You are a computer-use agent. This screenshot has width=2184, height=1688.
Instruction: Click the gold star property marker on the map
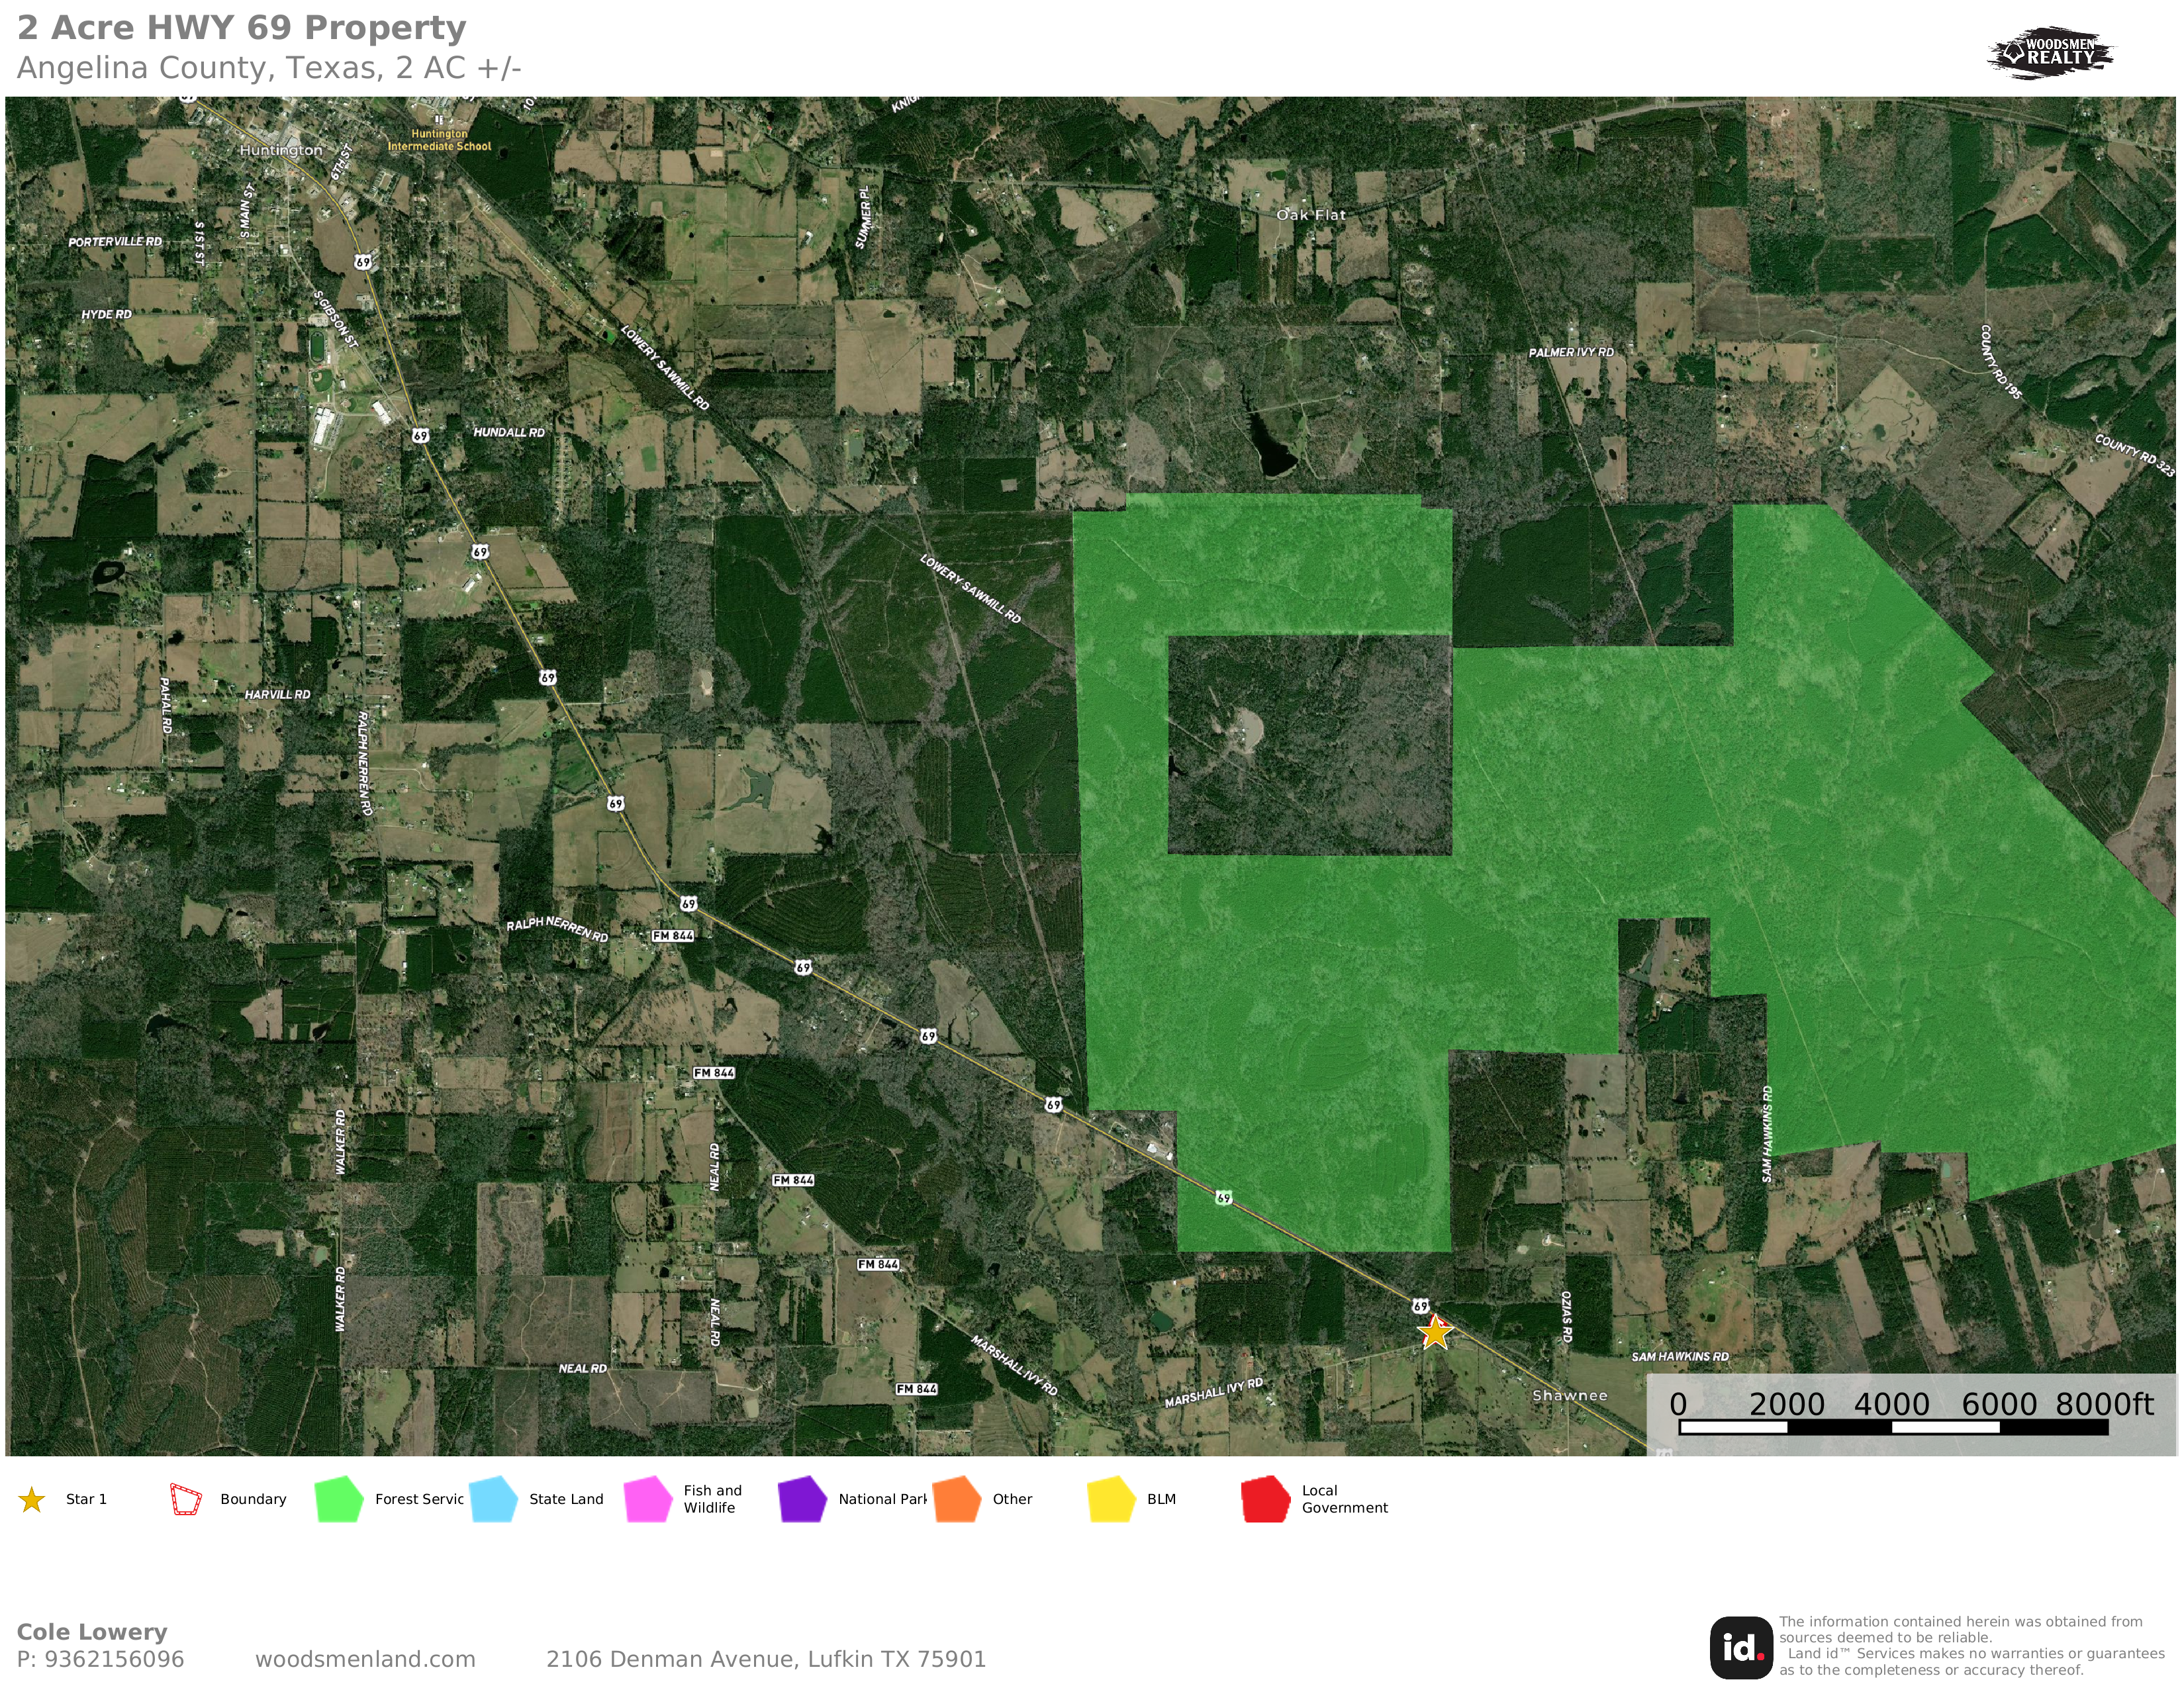1435,1333
